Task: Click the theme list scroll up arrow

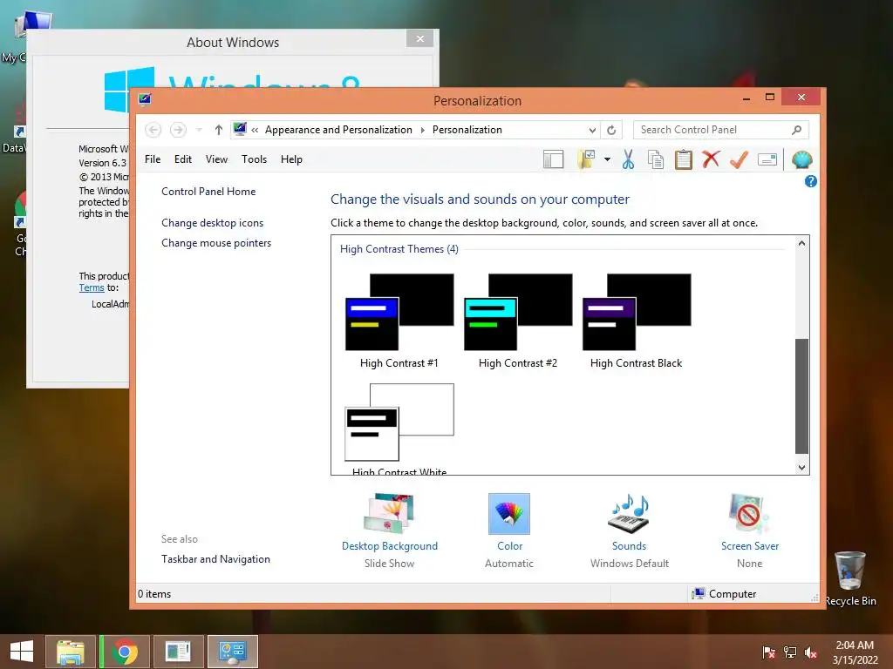Action: [802, 244]
